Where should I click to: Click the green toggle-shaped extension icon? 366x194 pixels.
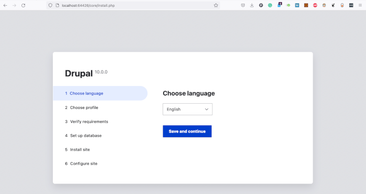tap(288, 5)
